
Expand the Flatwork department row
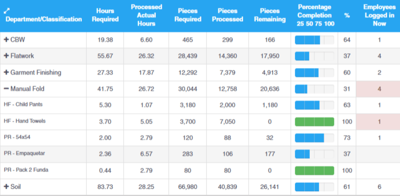(6, 56)
